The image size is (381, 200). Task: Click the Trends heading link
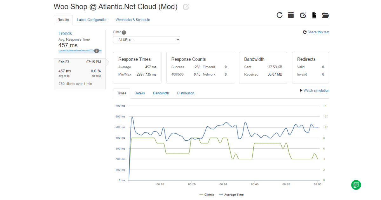tap(65, 33)
